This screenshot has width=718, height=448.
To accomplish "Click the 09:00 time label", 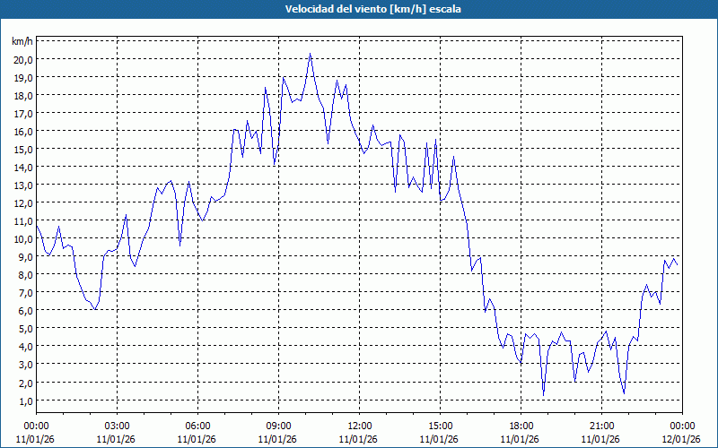I will point(278,426).
